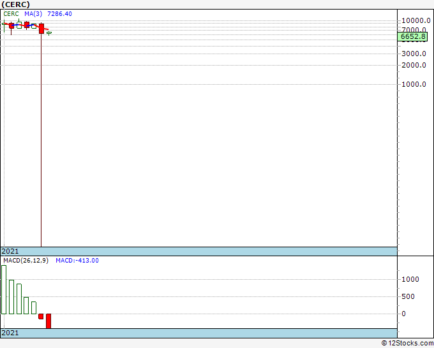
Task: Click the 2000.0 price axis label
Action: tap(414, 65)
